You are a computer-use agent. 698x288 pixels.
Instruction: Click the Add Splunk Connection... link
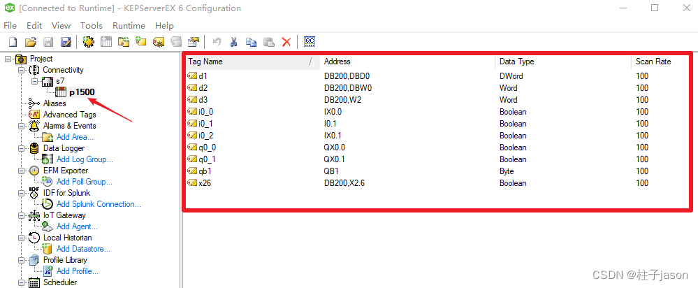coord(99,204)
